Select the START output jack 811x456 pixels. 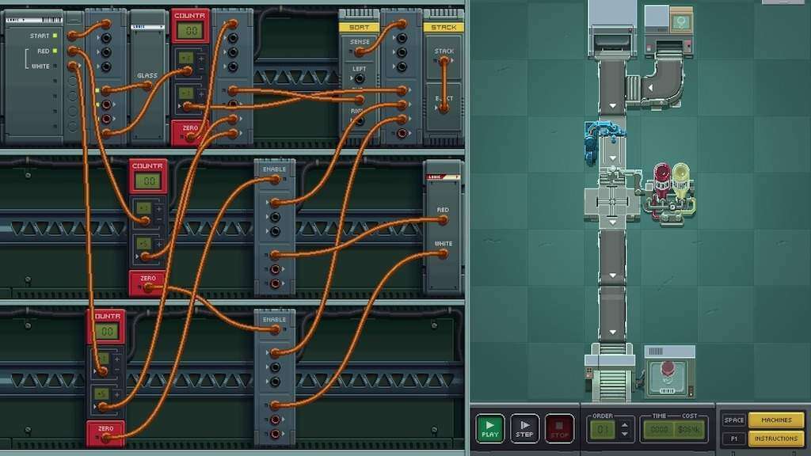(x=73, y=36)
